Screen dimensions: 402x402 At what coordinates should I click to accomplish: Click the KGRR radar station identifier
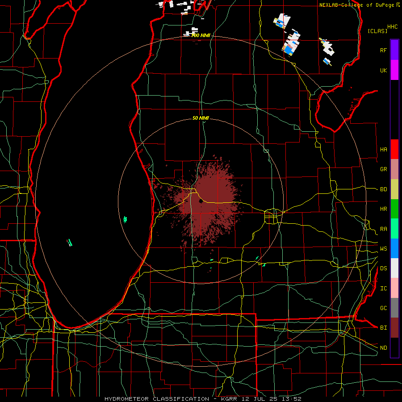229,399
